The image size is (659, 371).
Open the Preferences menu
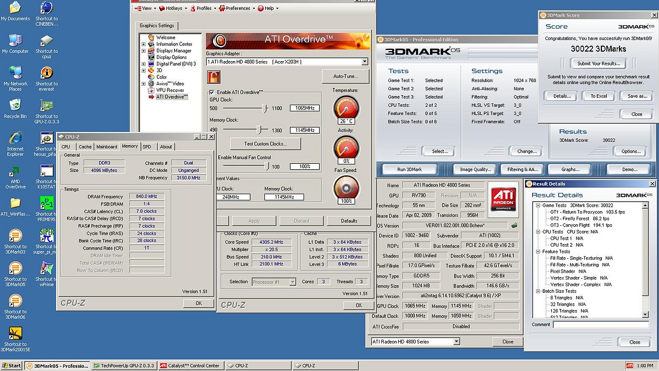pyautogui.click(x=236, y=8)
